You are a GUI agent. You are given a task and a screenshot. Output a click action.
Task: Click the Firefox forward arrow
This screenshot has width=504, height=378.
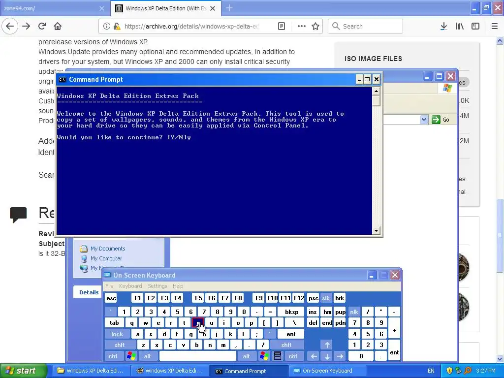pyautogui.click(x=26, y=26)
